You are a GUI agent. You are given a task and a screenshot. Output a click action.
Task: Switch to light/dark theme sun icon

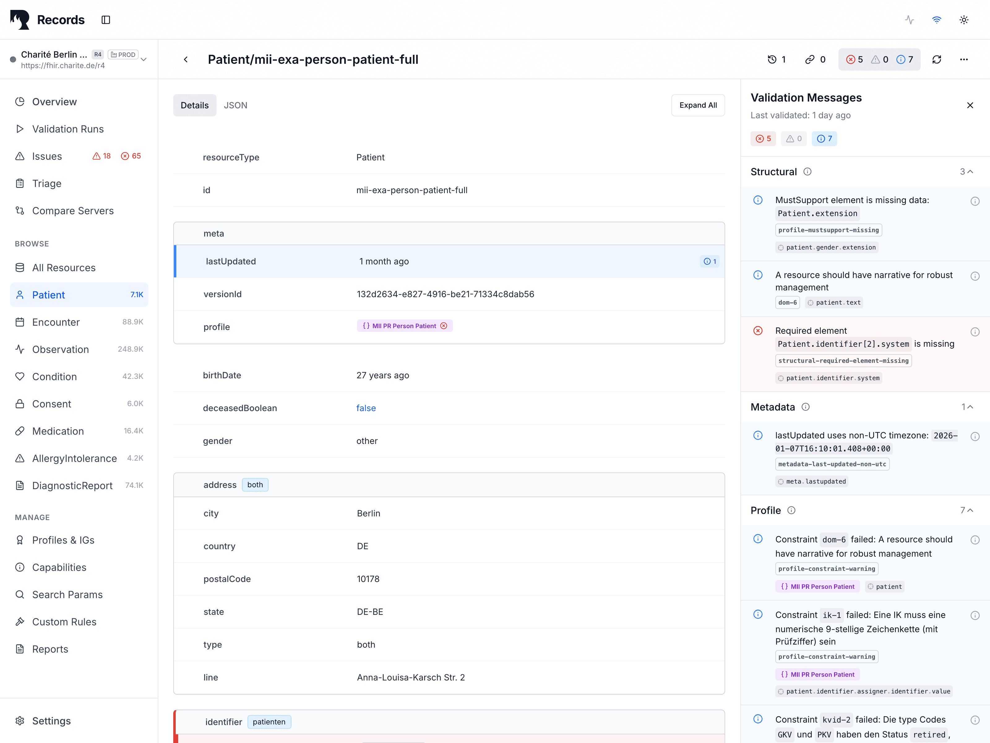pyautogui.click(x=964, y=20)
